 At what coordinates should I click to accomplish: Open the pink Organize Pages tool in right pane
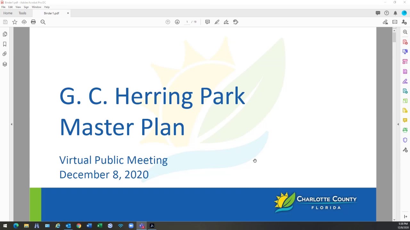tap(405, 62)
